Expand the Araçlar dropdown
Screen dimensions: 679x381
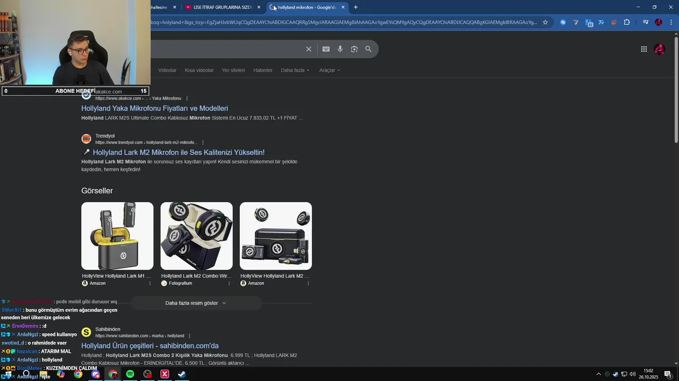coord(329,70)
